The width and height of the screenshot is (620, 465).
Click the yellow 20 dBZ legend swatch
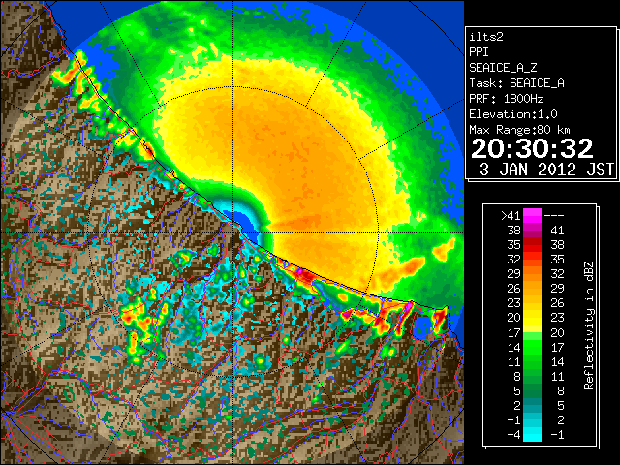[x=533, y=318]
